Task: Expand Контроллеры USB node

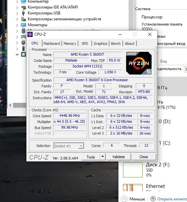Action: point(17,13)
